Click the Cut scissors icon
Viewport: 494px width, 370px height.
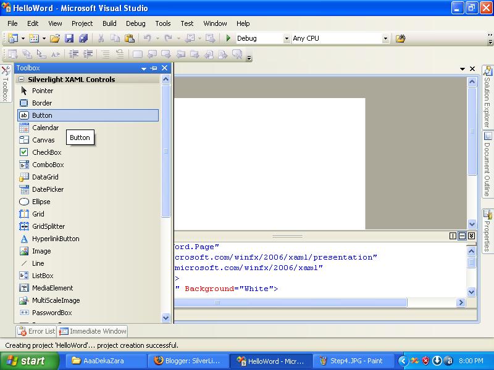pyautogui.click(x=101, y=38)
